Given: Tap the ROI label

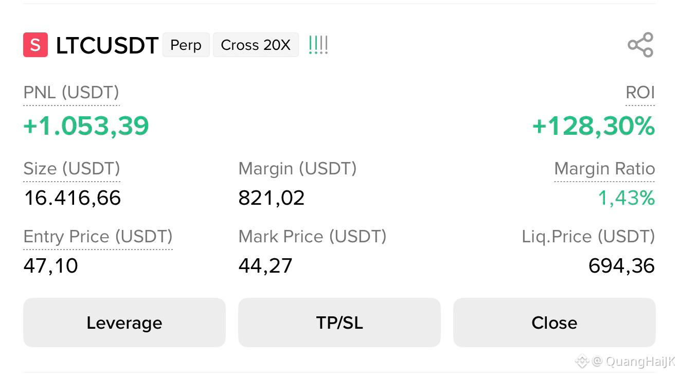Looking at the screenshot, I should 640,93.
